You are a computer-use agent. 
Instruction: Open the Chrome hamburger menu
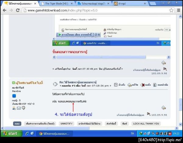click(x=178, y=10)
